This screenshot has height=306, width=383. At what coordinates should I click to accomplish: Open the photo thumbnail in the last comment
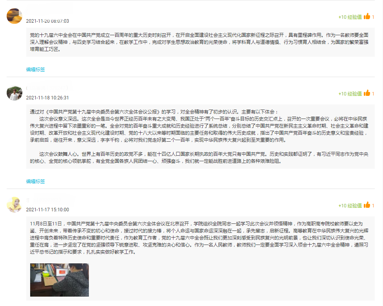[x=60, y=280]
